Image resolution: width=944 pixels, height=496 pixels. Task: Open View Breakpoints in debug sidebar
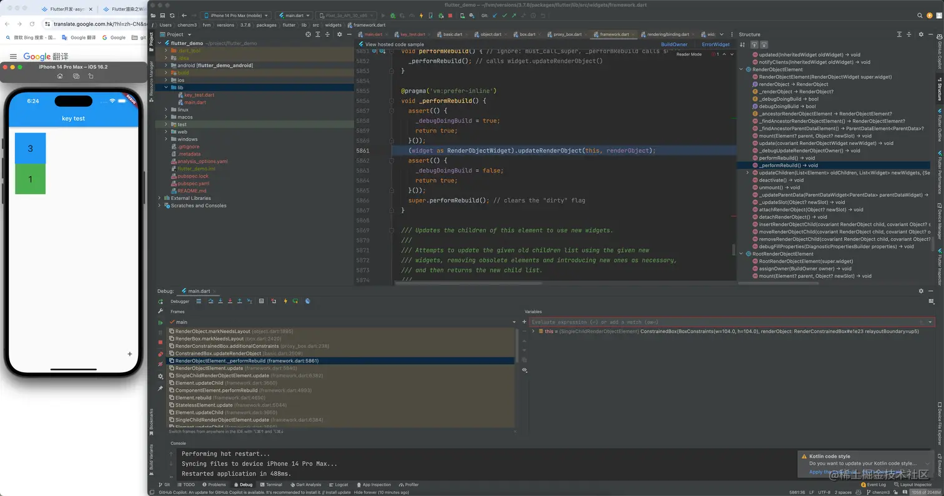[x=160, y=354]
